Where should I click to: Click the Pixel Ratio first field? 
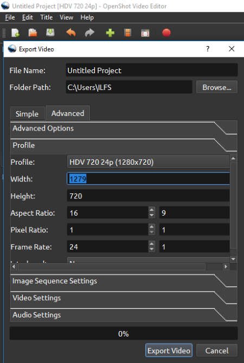tap(108, 230)
